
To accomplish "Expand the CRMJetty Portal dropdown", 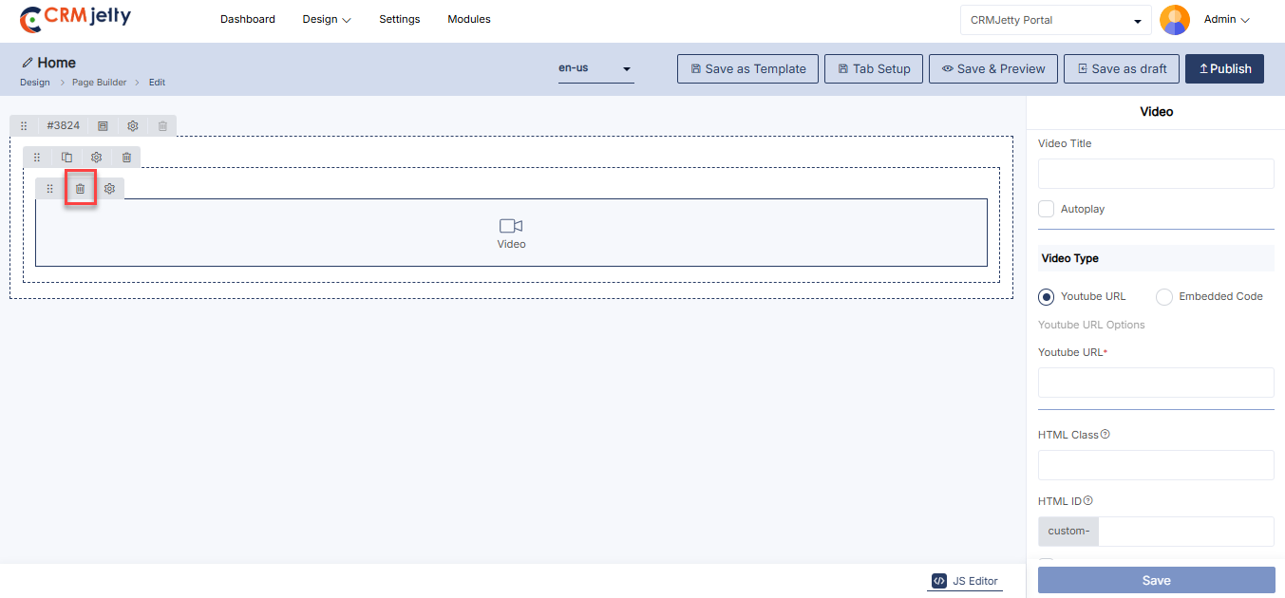I will (x=1055, y=20).
